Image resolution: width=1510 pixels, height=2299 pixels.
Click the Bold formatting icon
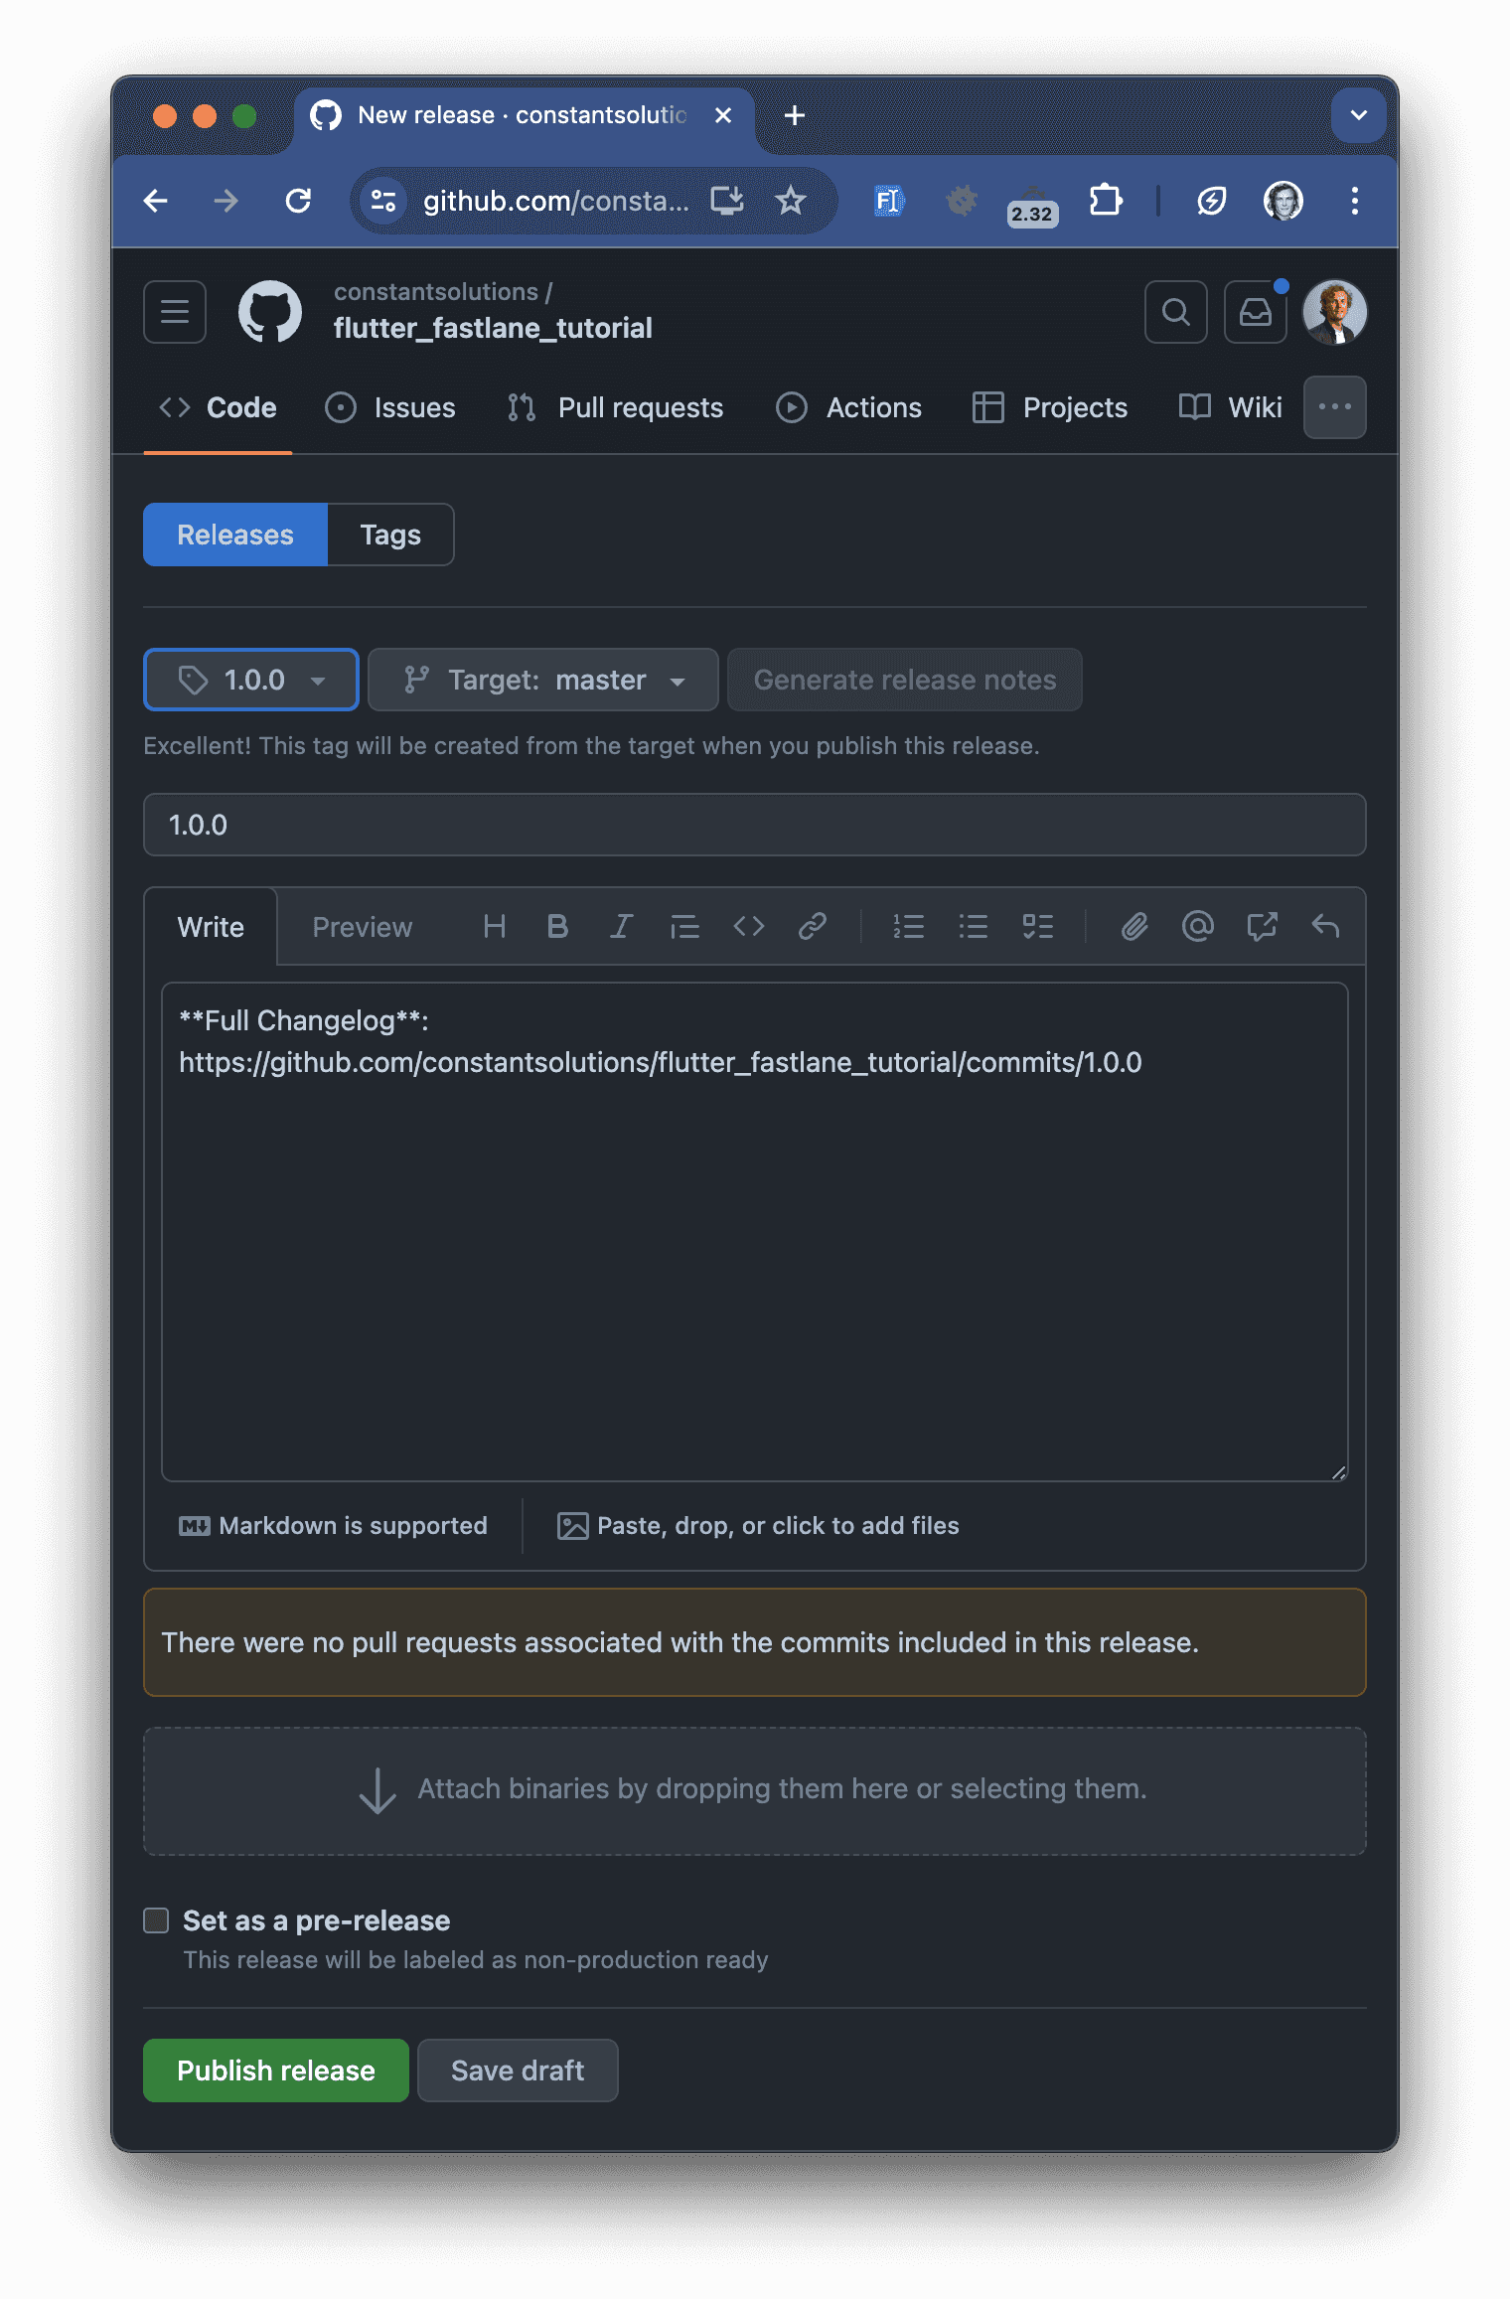[557, 927]
